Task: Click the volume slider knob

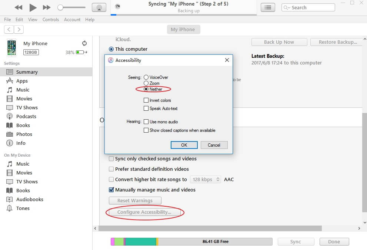Action: [60, 7]
